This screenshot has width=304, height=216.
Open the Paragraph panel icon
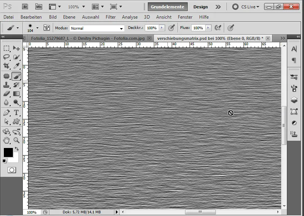click(x=294, y=60)
